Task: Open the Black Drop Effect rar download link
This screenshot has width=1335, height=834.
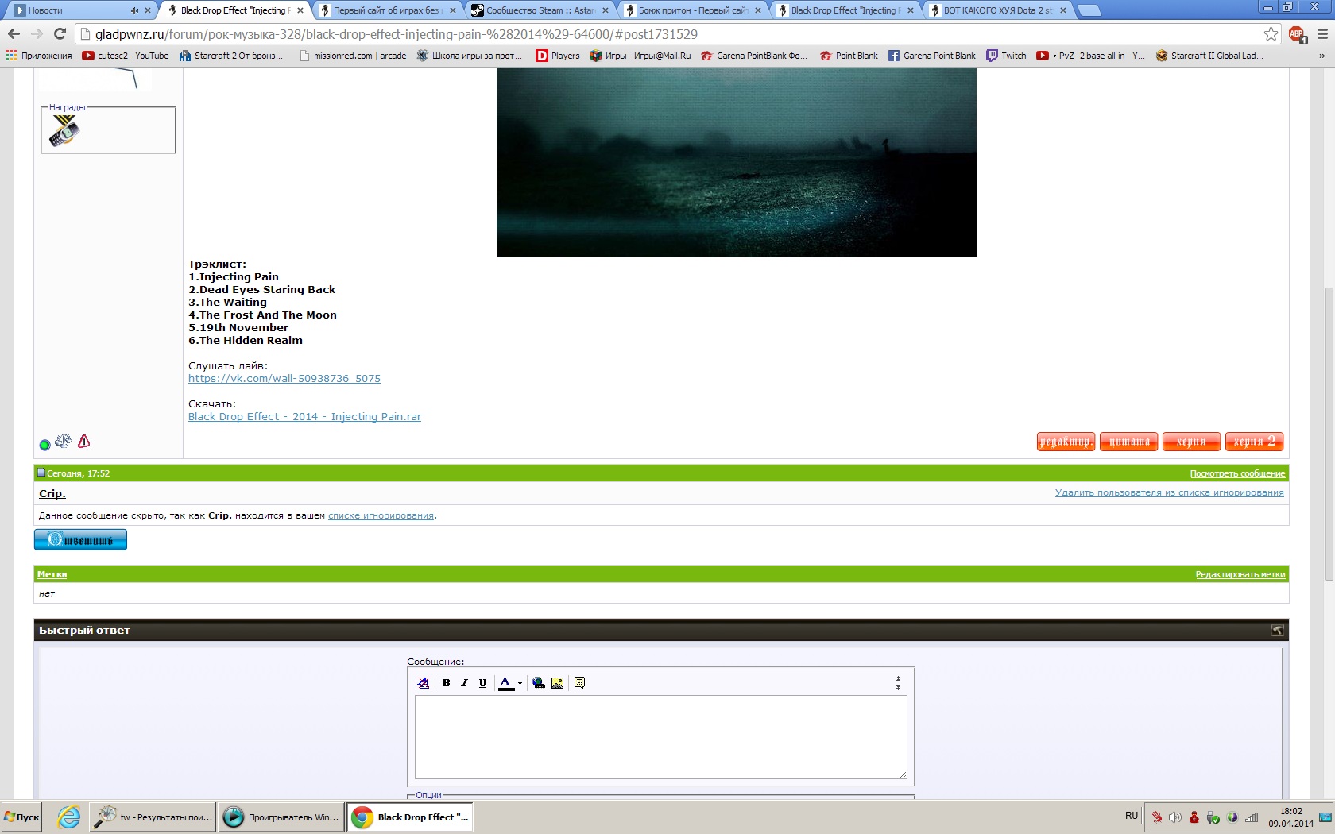Action: (304, 417)
